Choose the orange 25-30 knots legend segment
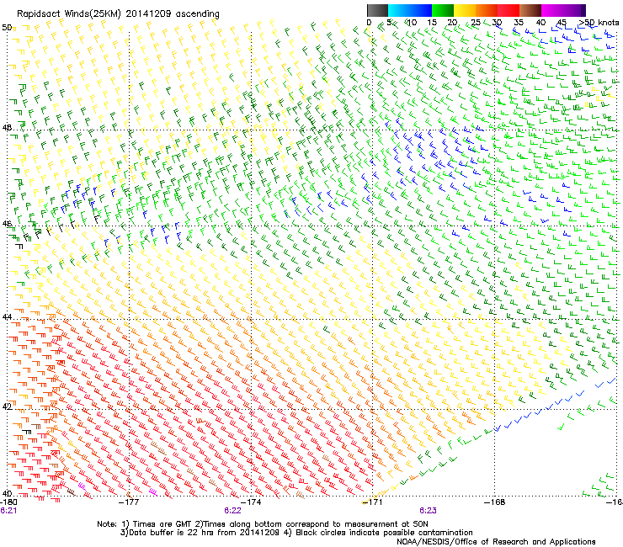 (x=487, y=10)
